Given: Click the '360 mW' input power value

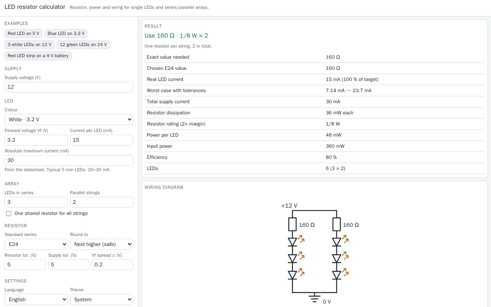Looking at the screenshot, I should click(x=335, y=146).
